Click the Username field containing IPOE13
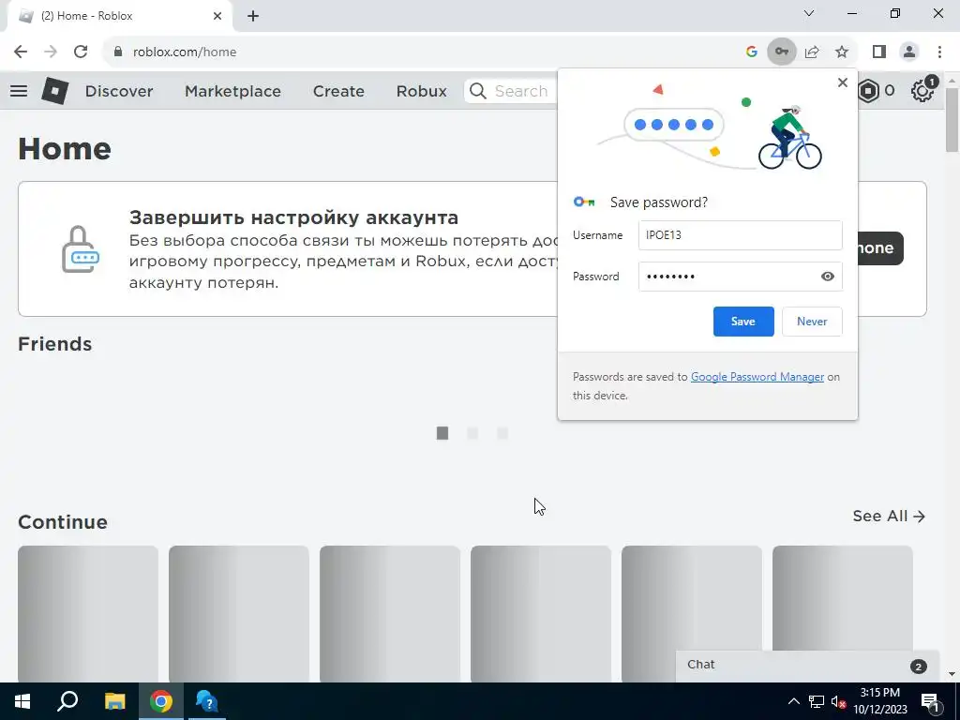This screenshot has height=720, width=960. [741, 235]
